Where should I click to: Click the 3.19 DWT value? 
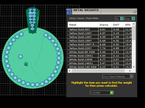tap(116, 33)
